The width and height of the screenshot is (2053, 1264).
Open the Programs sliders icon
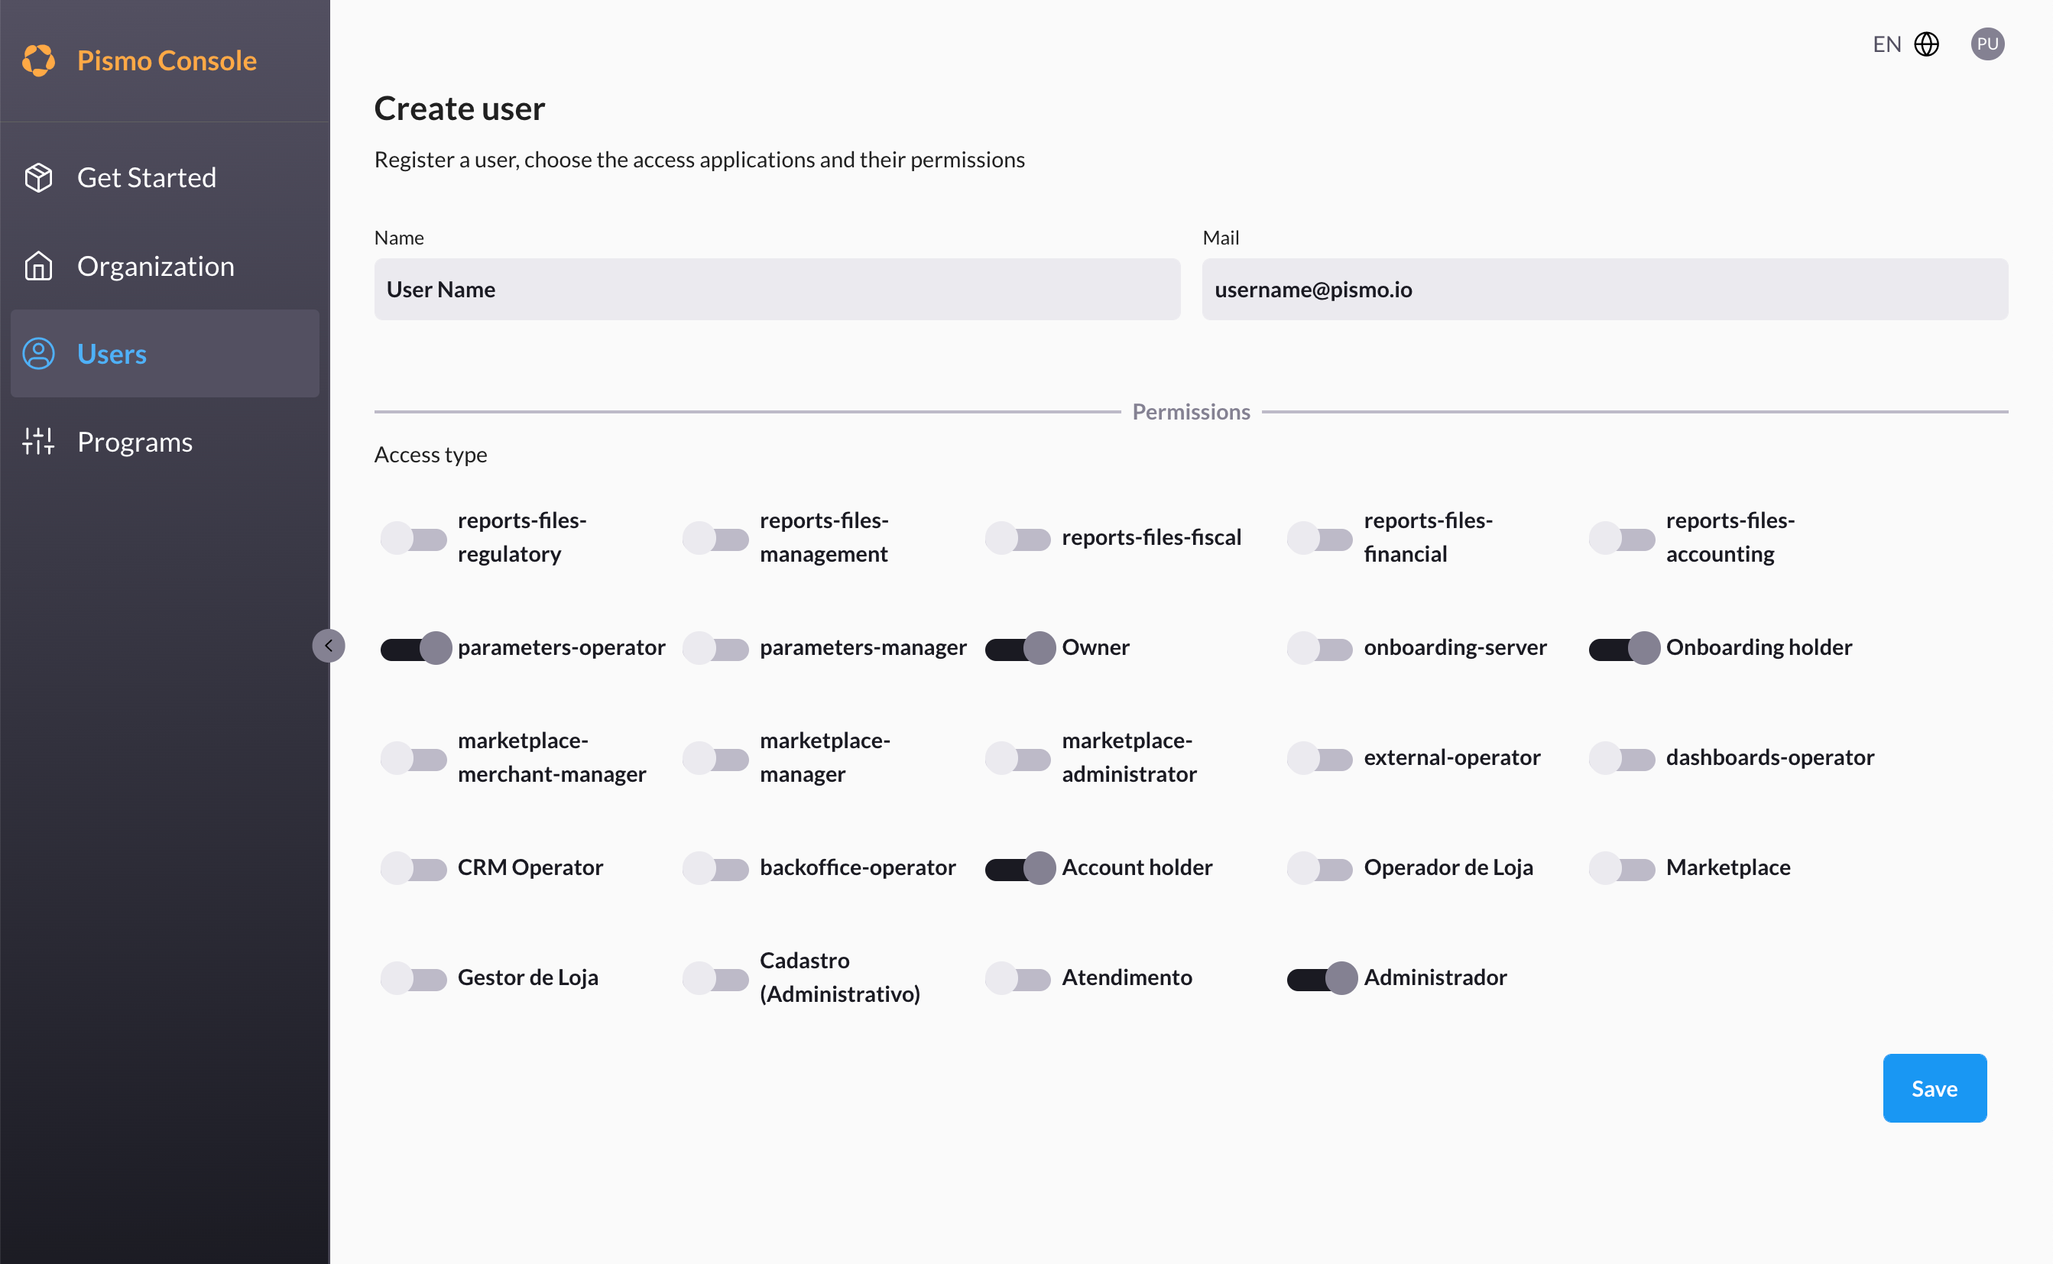(38, 442)
